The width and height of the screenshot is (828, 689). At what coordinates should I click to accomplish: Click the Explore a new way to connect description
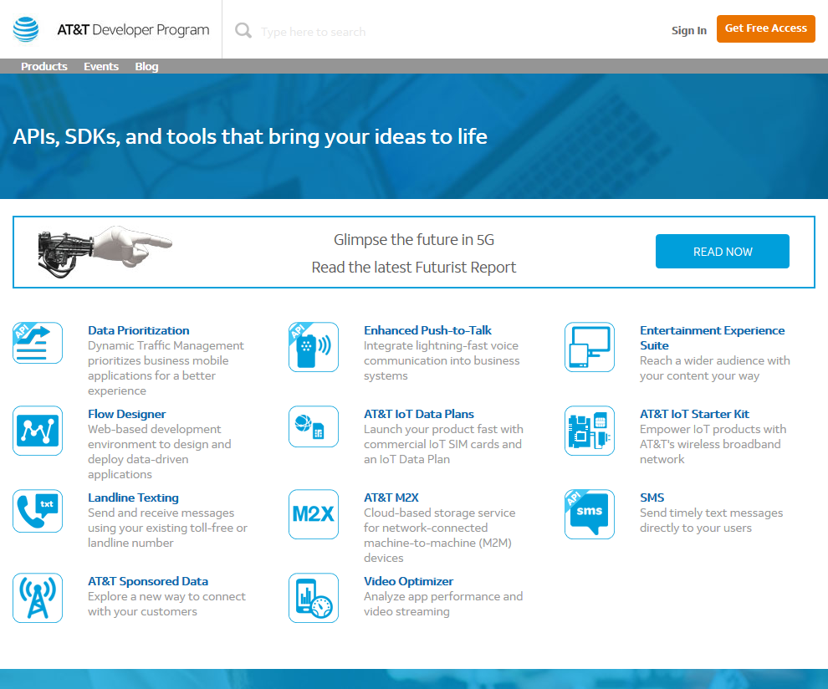pos(166,604)
